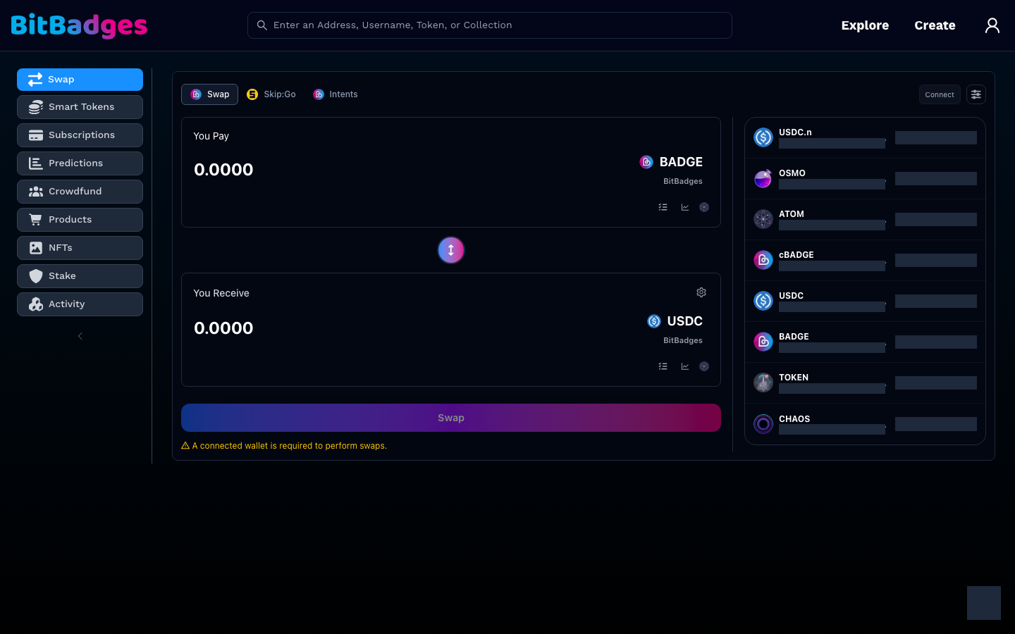
Task: Select the USDC.n row label
Action: click(795, 132)
